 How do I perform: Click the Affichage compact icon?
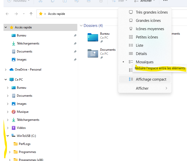131,79
